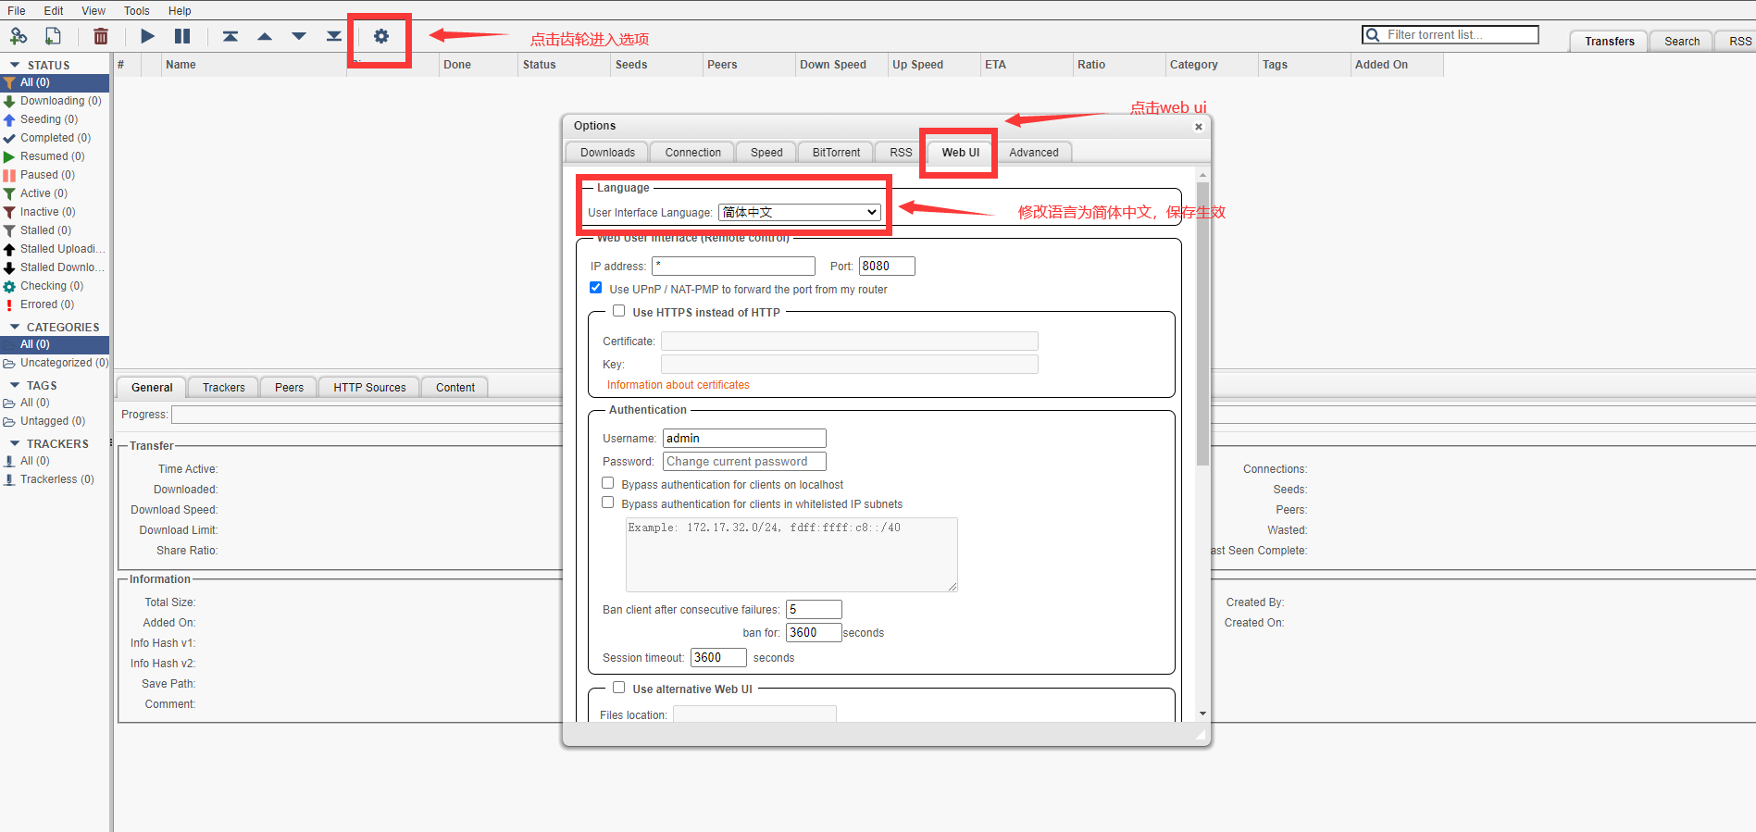The image size is (1756, 832).
Task: Click the Options dialog vertical scrollbar
Action: (1202, 324)
